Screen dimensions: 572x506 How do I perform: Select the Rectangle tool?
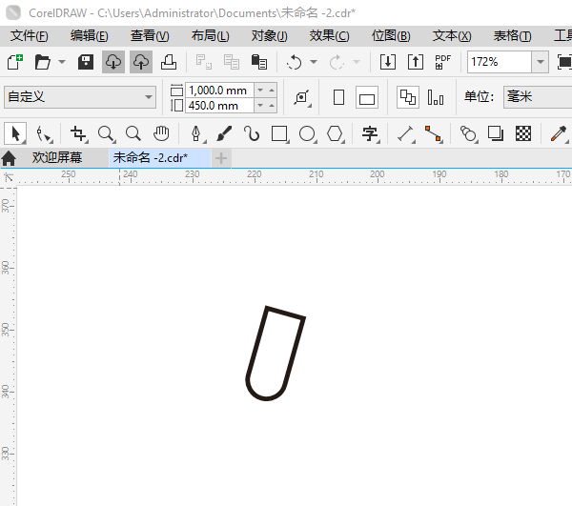pyautogui.click(x=279, y=133)
